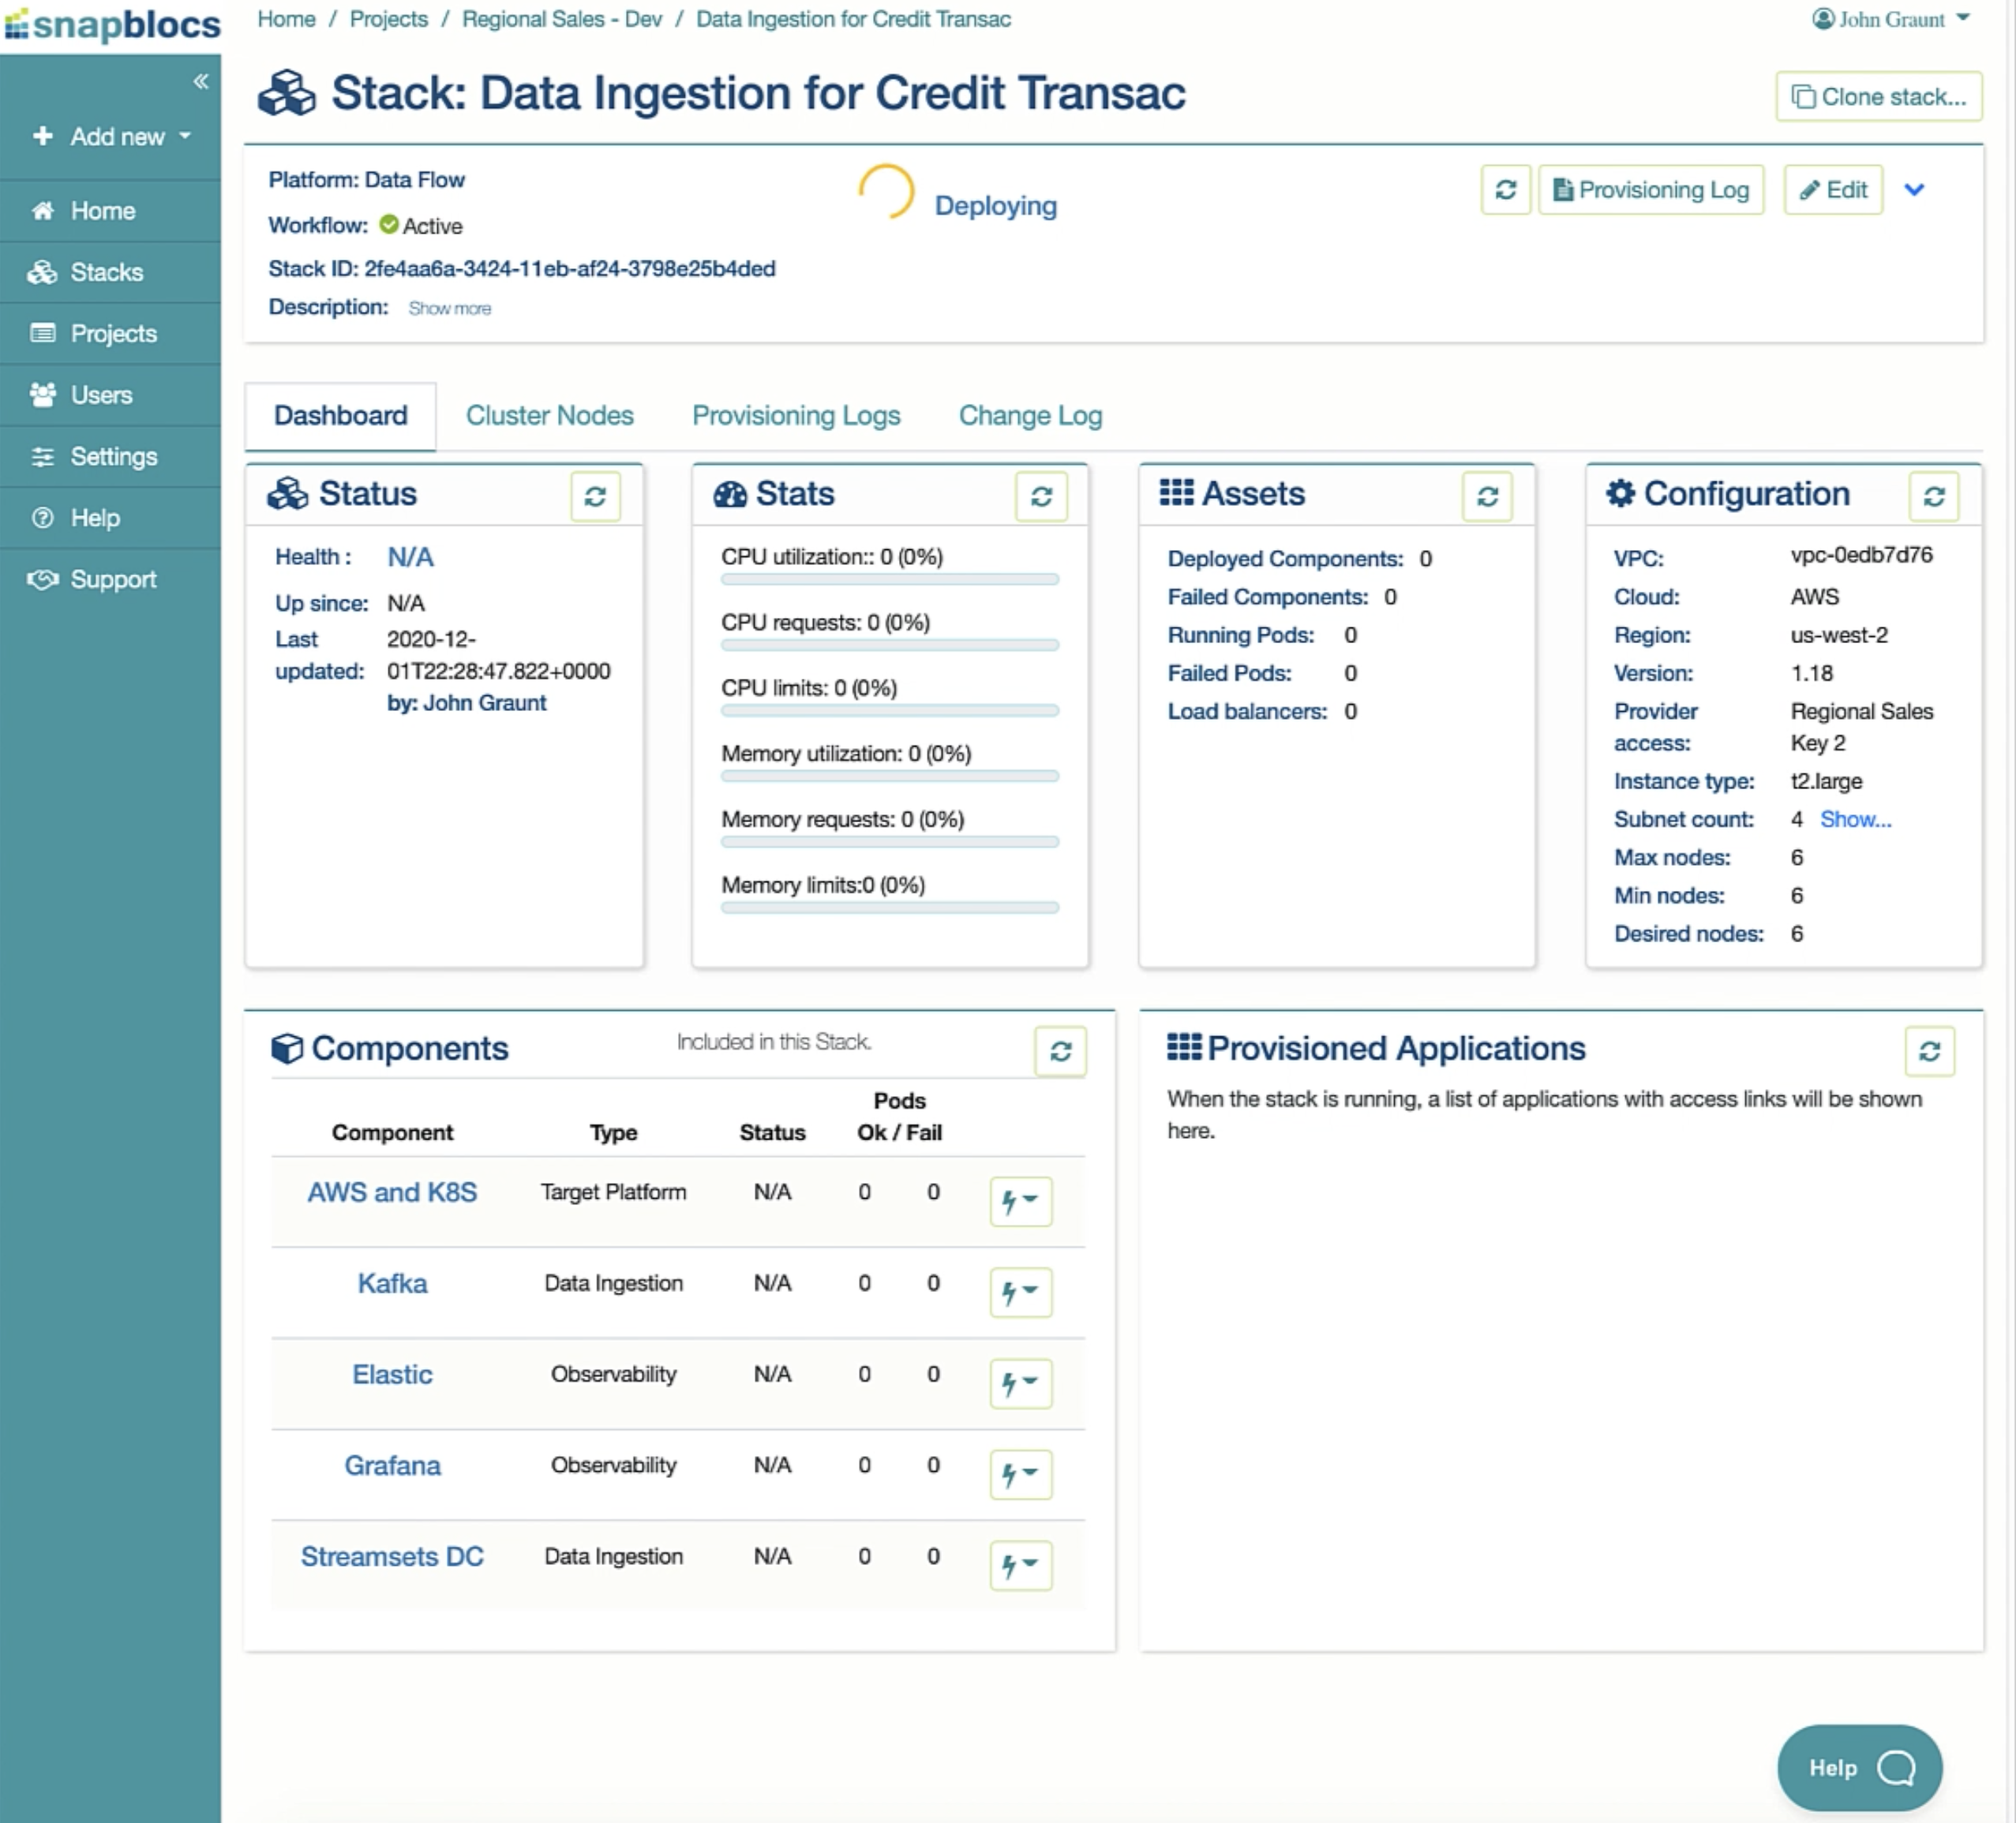
Task: Click the Deploying status spinner
Action: 886,191
